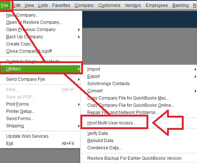Select Send Forms entry
Image resolution: width=197 pixels, height=163 pixels.
(40, 119)
